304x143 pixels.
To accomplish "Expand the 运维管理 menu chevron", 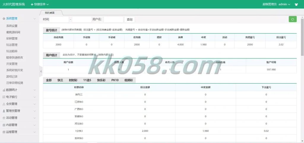I will (34, 132).
